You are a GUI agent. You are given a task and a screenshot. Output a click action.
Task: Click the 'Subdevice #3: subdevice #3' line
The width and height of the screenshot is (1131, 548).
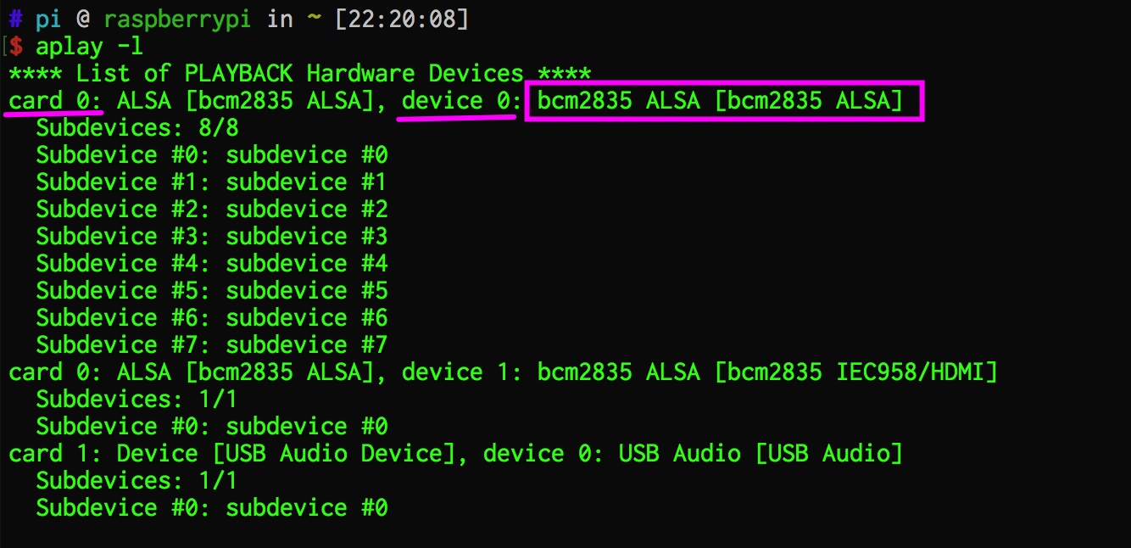[212, 237]
